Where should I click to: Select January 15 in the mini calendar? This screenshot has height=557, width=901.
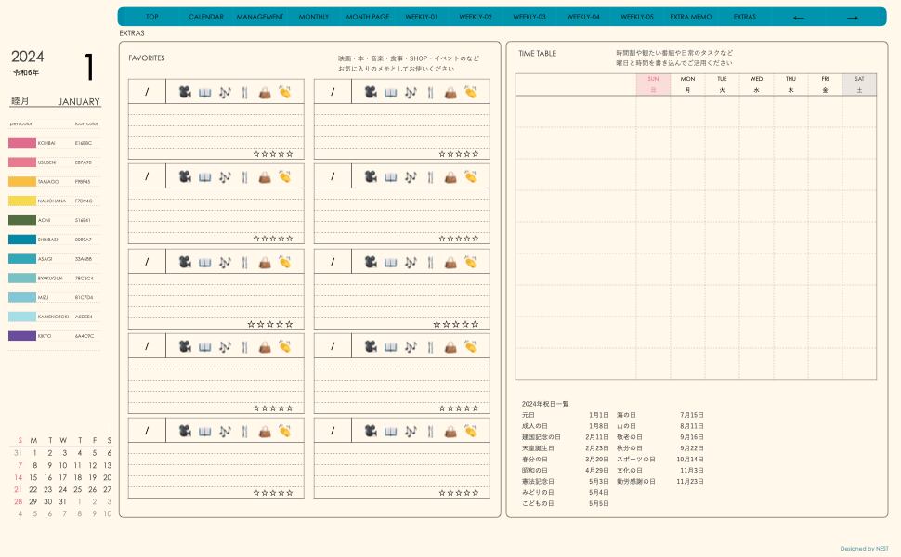click(x=48, y=477)
